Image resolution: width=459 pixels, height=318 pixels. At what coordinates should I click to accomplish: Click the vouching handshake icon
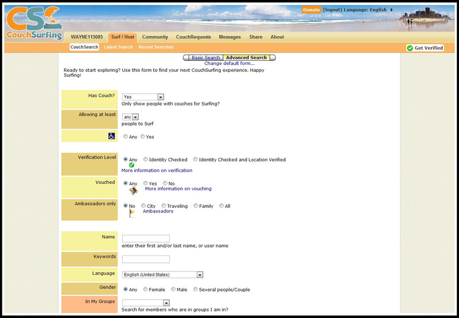tap(134, 191)
